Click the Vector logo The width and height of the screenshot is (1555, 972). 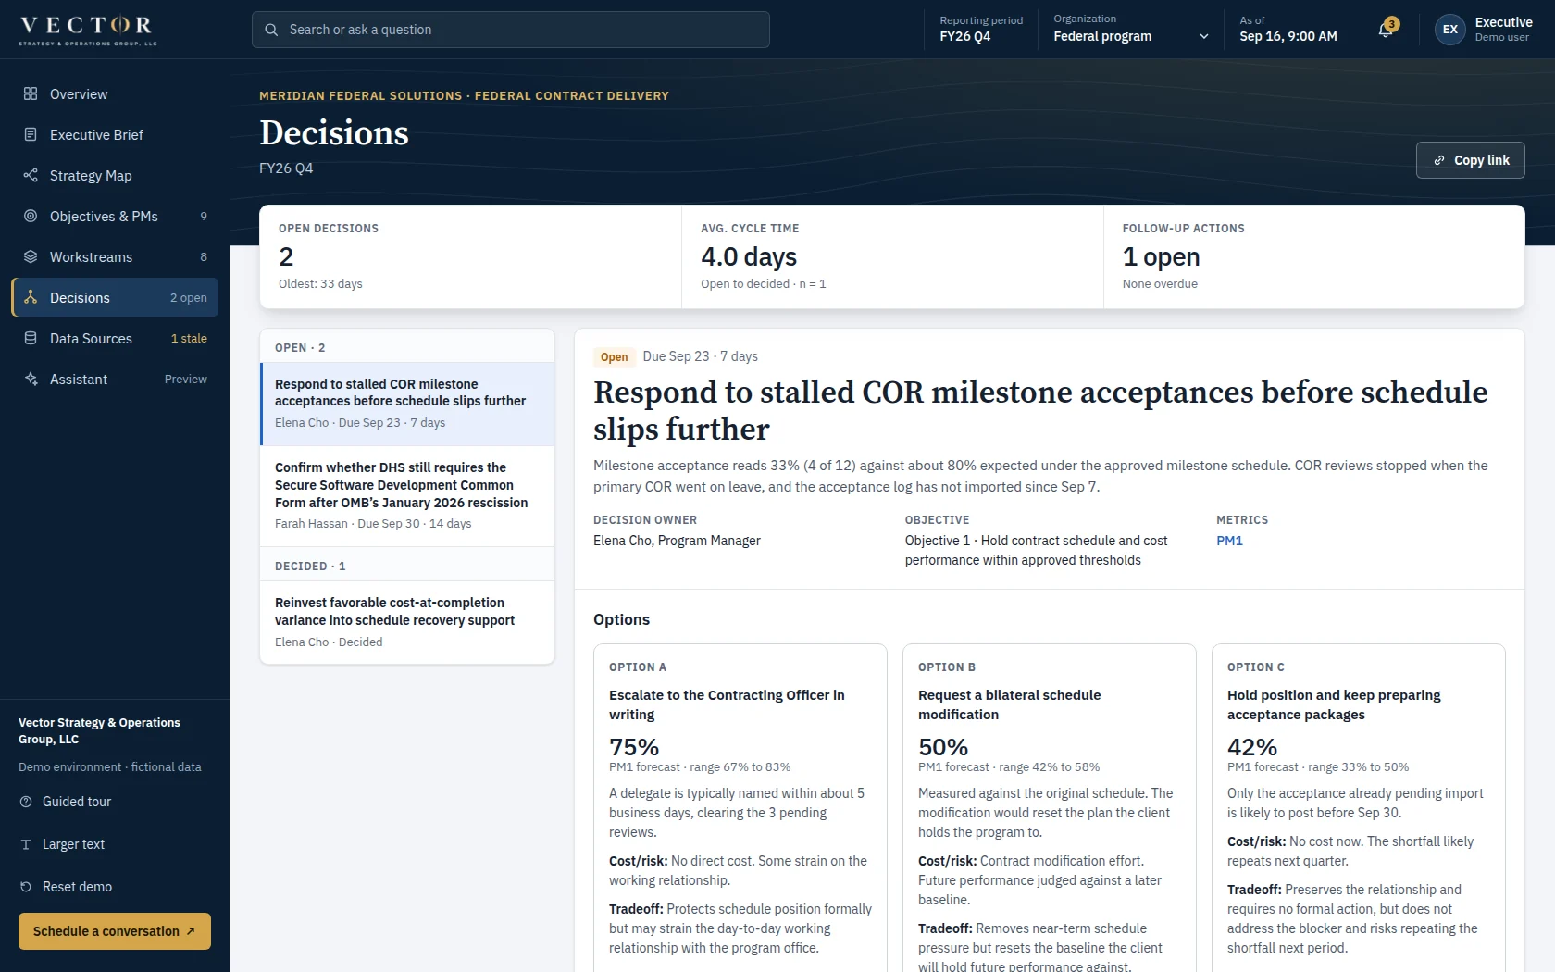[88, 30]
